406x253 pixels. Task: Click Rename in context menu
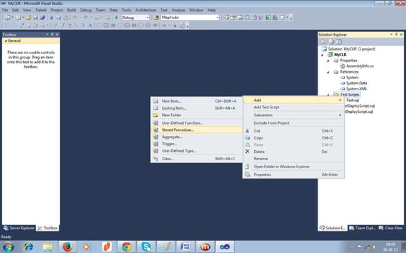(x=294, y=158)
